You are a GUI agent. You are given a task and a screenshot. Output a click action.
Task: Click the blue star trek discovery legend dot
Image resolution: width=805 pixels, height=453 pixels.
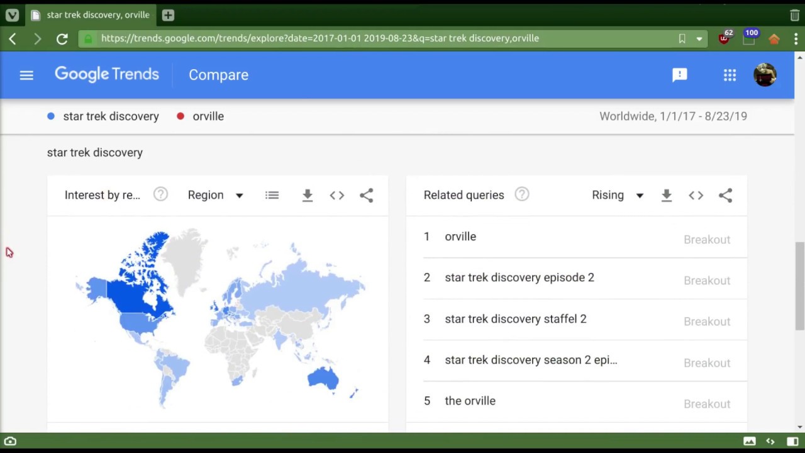[51, 116]
